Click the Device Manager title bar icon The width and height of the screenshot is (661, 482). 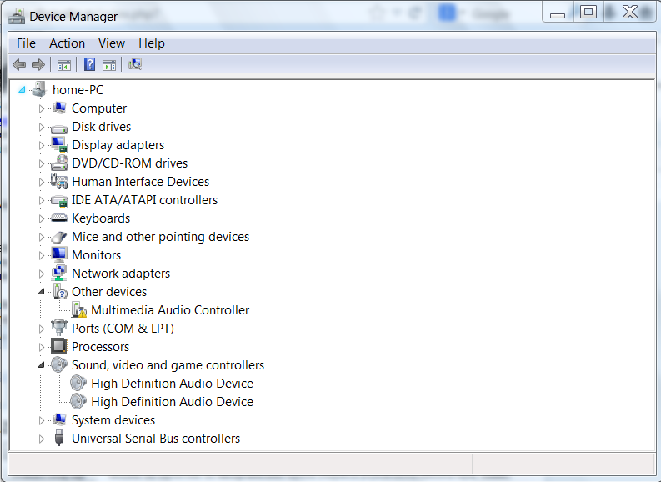pyautogui.click(x=17, y=17)
